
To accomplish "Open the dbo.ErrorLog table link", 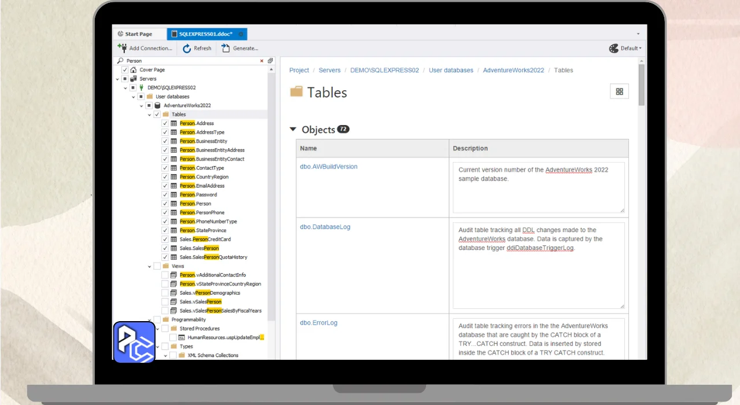I will pos(319,323).
